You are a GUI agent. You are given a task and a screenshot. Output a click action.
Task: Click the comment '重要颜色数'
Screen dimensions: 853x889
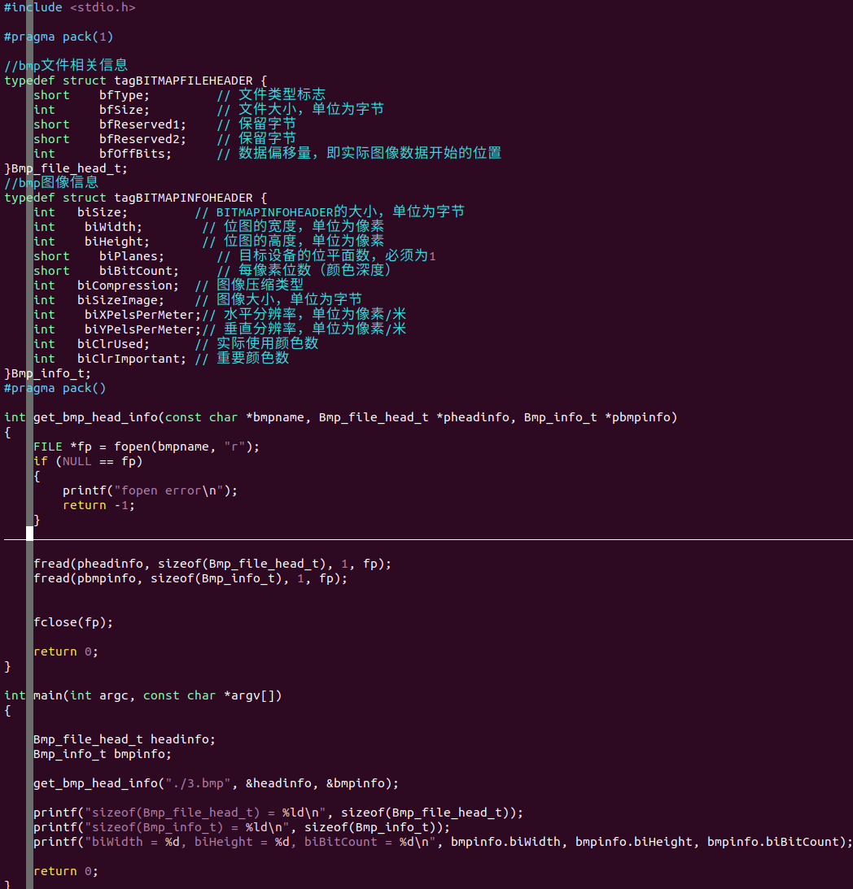252,359
